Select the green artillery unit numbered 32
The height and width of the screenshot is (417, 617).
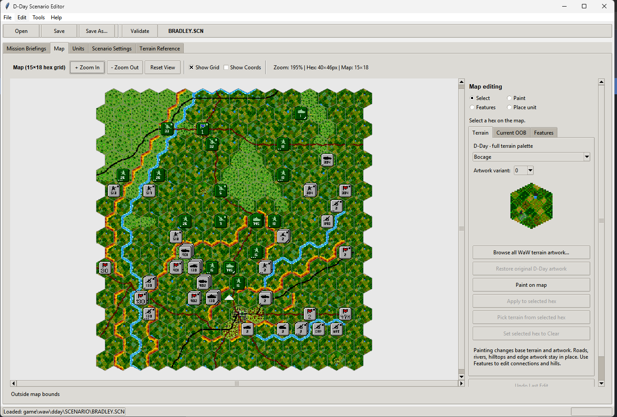click(x=212, y=144)
